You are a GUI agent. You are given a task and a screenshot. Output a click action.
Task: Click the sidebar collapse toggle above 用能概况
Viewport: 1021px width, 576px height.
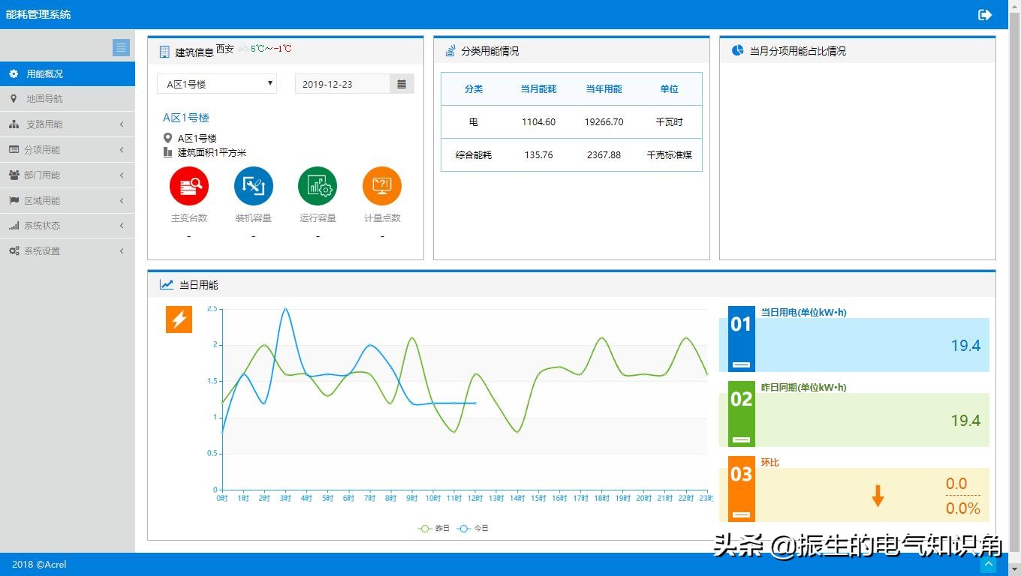pos(121,47)
